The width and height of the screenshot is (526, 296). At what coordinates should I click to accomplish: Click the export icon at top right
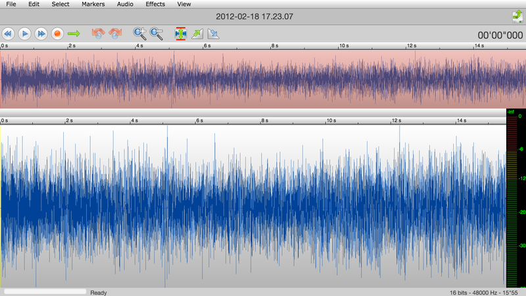517,16
